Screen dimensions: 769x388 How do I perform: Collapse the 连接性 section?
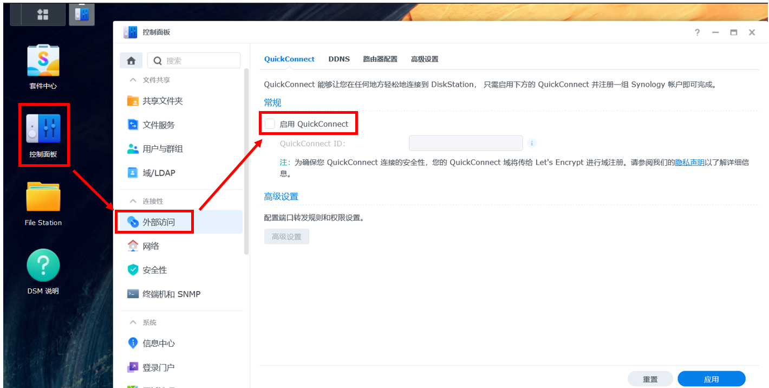coord(133,201)
